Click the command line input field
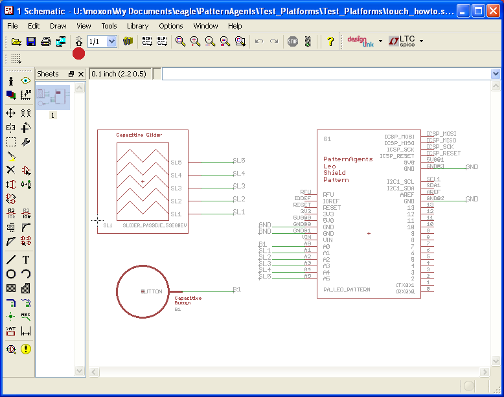The height and width of the screenshot is (397, 504). tap(326, 74)
